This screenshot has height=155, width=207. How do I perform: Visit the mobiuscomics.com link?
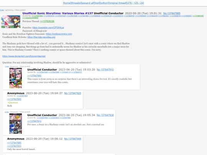coord(59,34)
